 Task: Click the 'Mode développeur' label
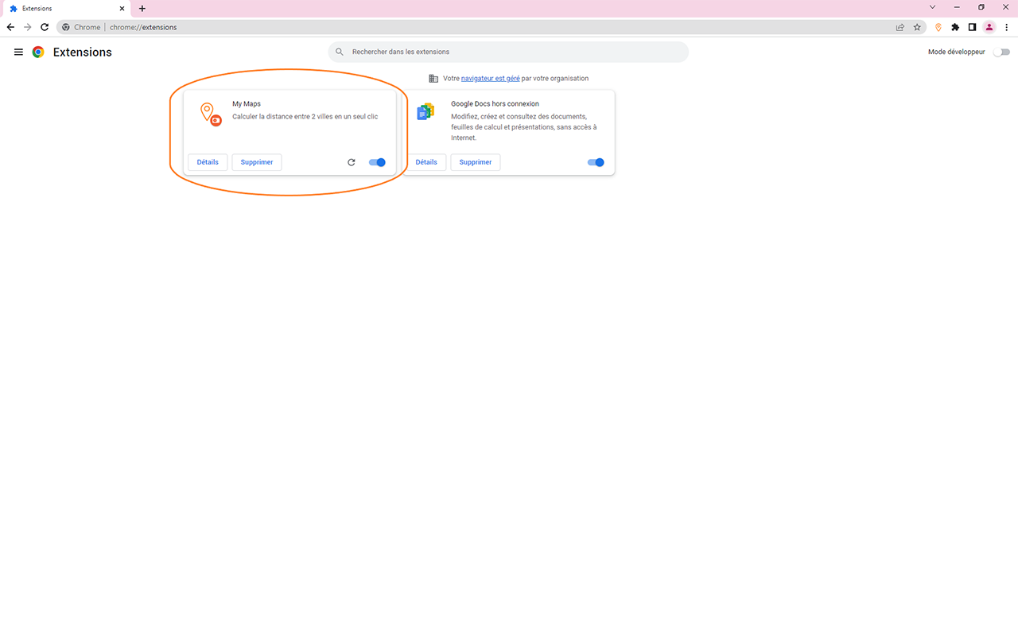(x=957, y=52)
